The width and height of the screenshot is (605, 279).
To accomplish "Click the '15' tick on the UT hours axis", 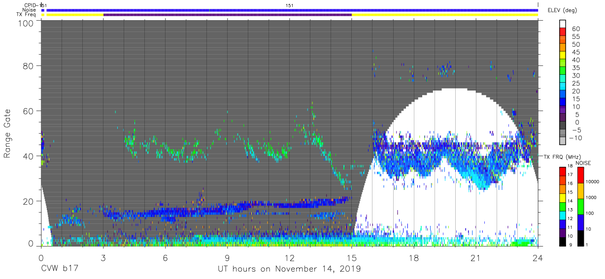I will pos(351,257).
